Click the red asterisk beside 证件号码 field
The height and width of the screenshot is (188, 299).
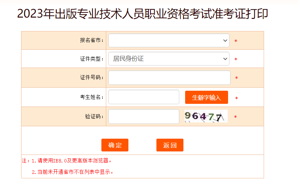pos(236,78)
